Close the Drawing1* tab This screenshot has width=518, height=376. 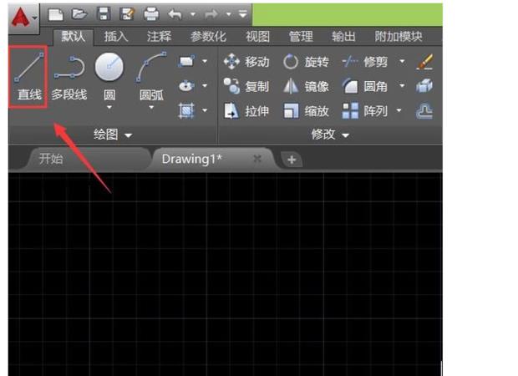pos(257,160)
